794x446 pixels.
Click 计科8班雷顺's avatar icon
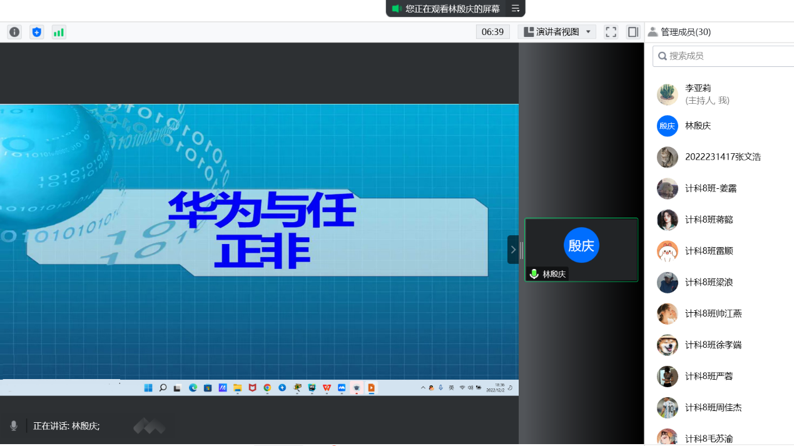click(x=668, y=251)
